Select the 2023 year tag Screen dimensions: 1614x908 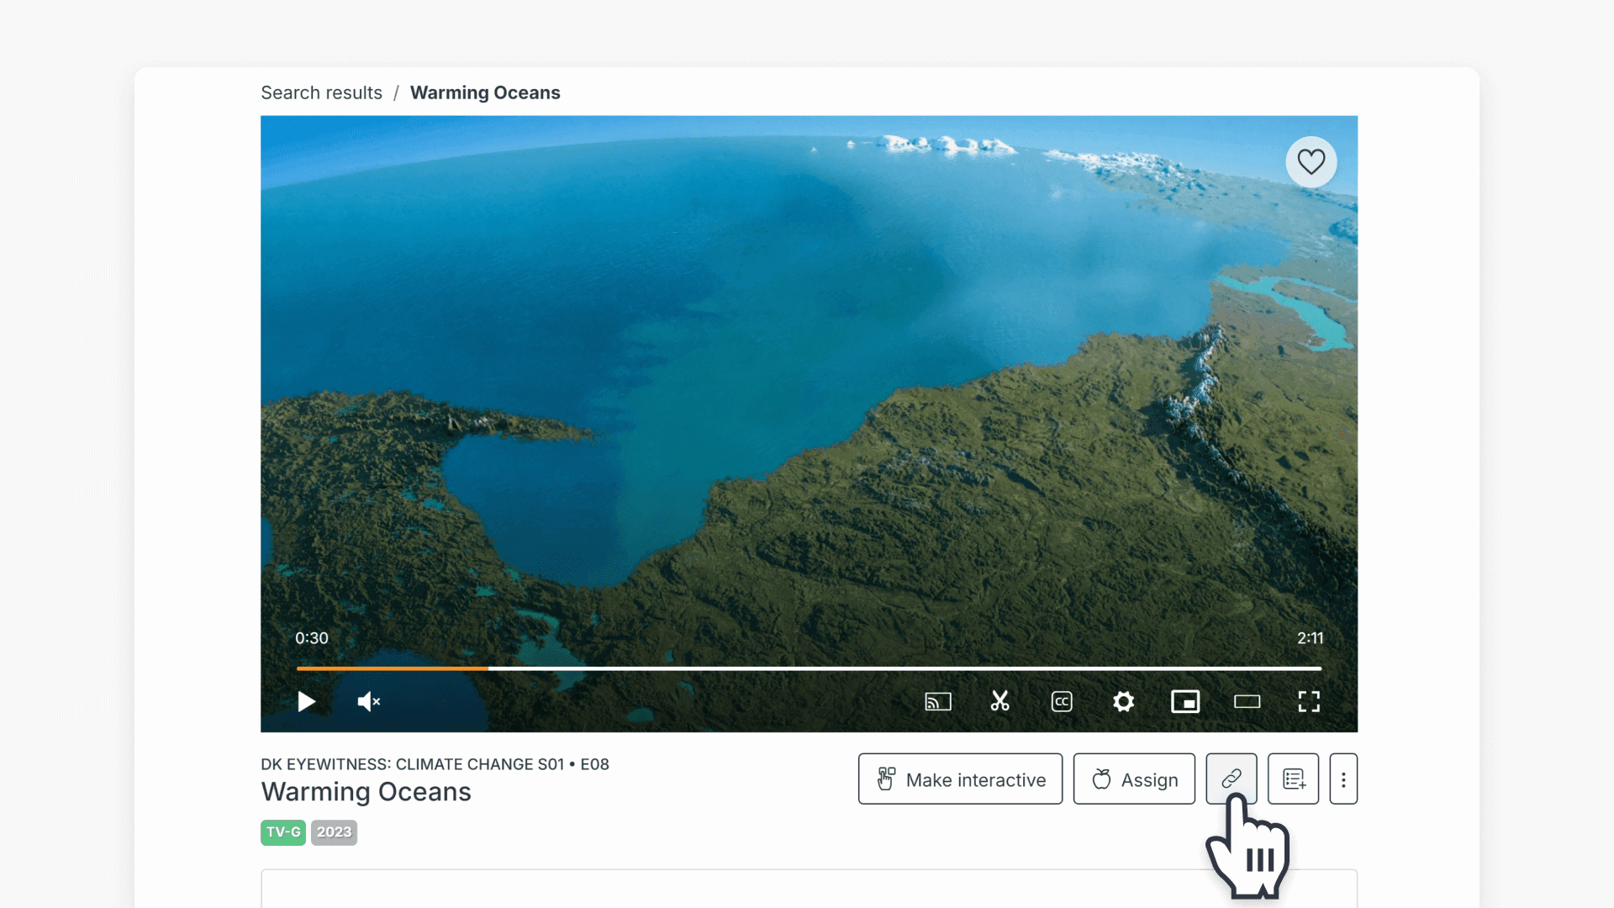pos(334,832)
